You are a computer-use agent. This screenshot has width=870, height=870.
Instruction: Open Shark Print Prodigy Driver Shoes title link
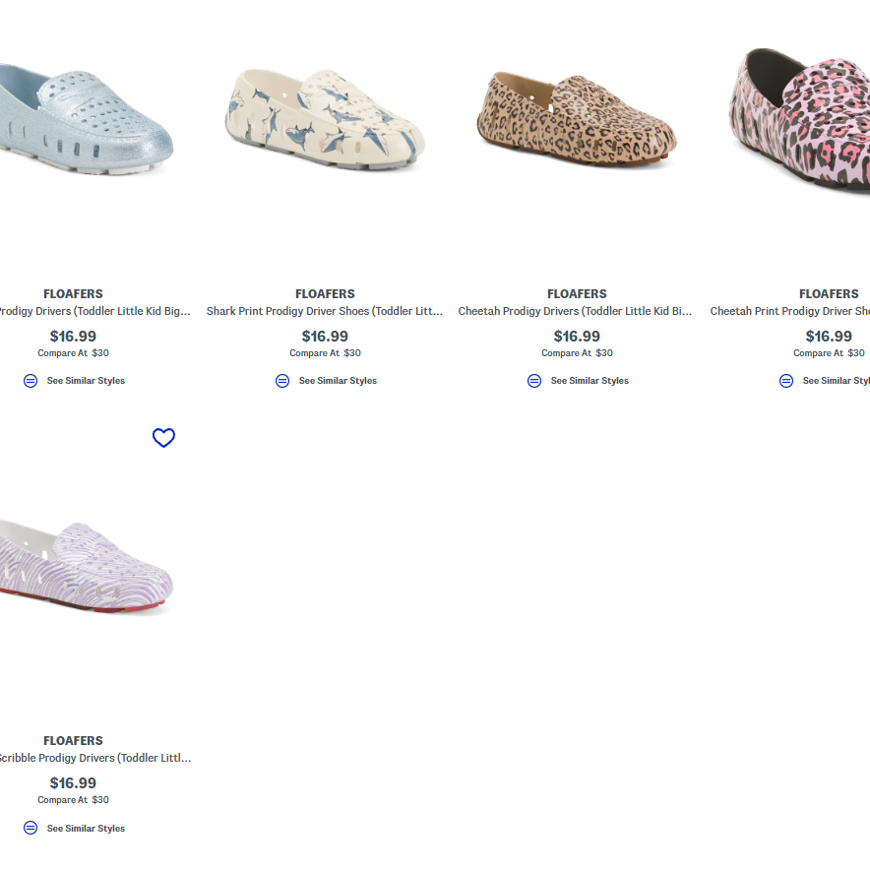pyautogui.click(x=325, y=311)
